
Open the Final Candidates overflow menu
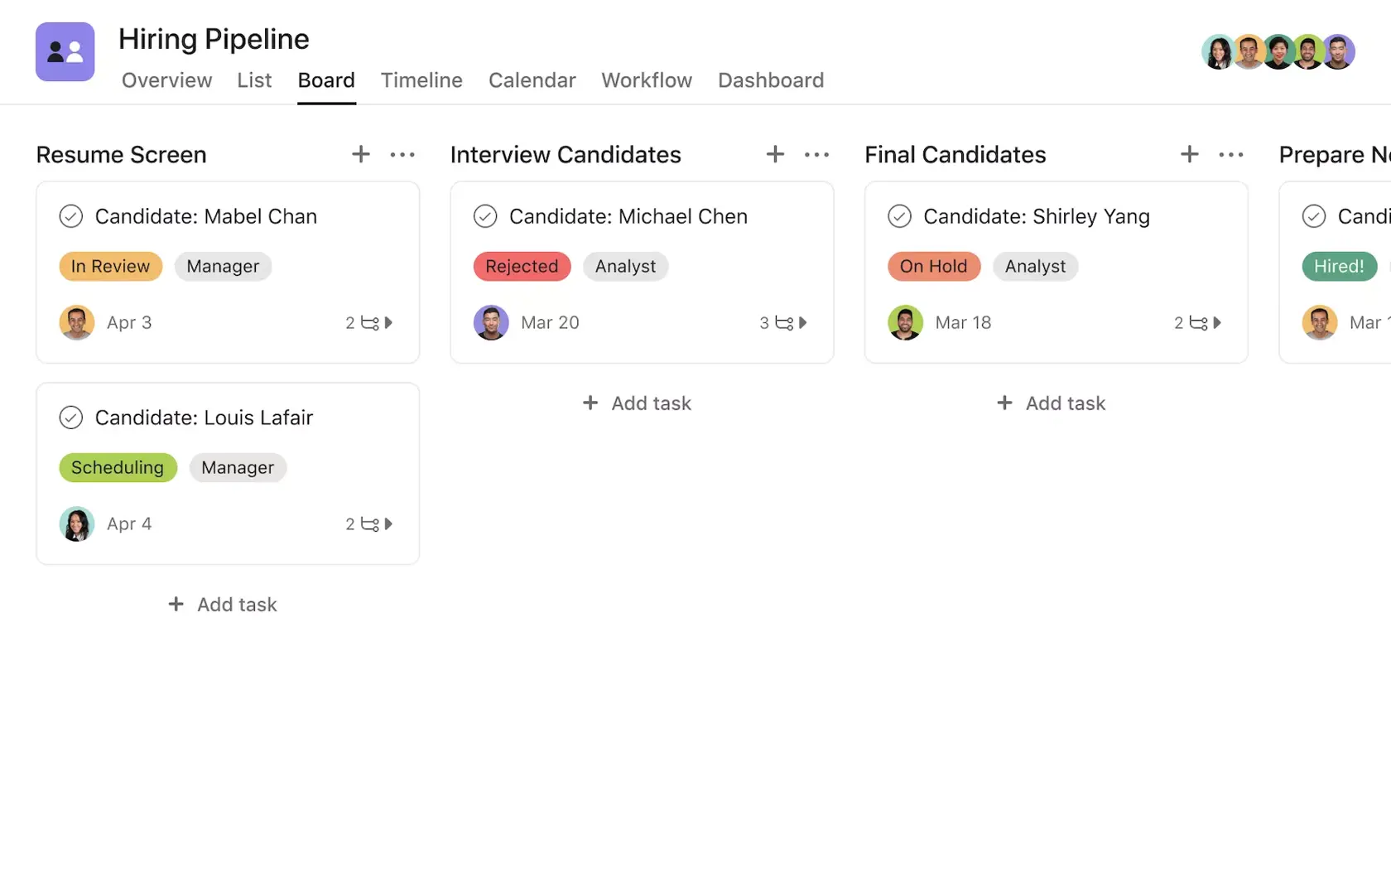(1231, 155)
